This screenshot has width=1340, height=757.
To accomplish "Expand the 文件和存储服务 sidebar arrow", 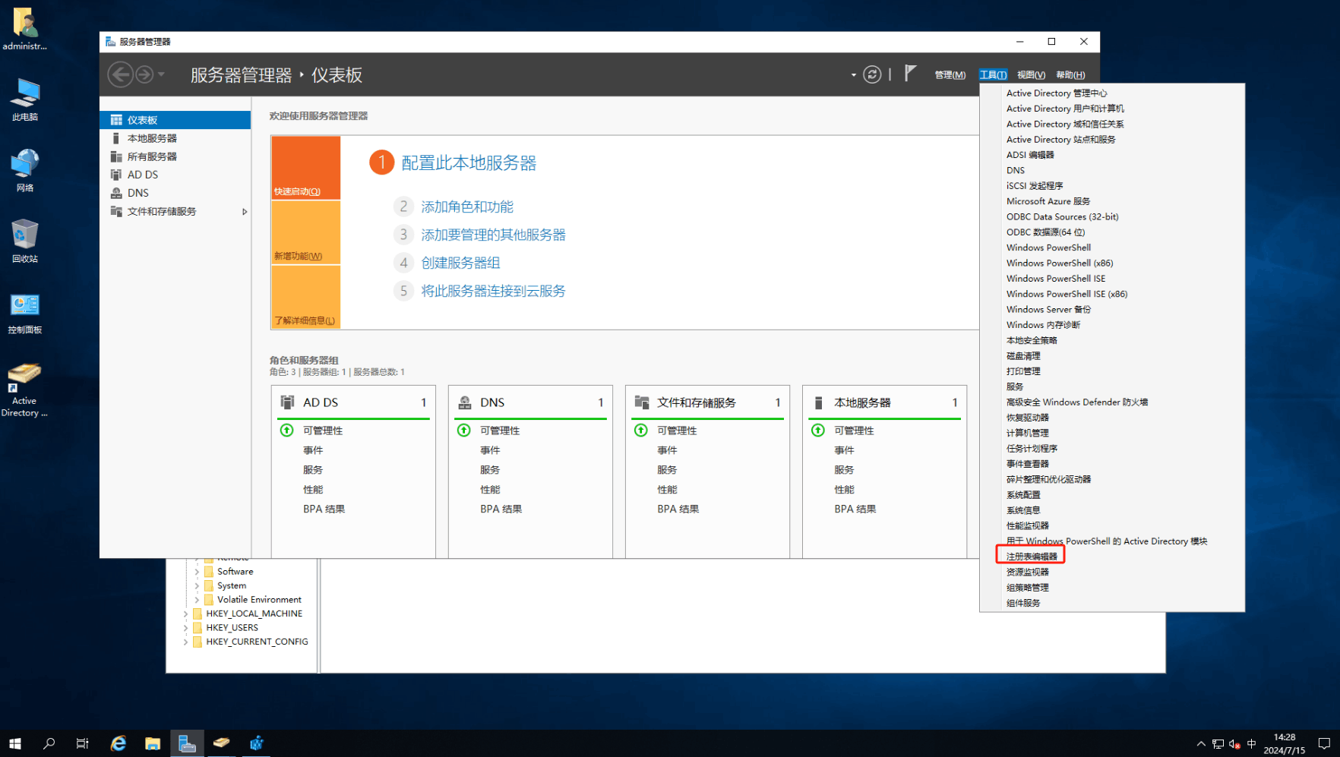I will [245, 211].
